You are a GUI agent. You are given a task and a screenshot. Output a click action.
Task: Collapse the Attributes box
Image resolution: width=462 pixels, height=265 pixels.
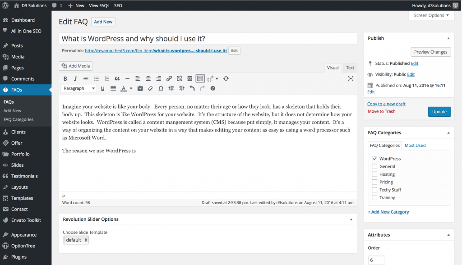pyautogui.click(x=448, y=235)
